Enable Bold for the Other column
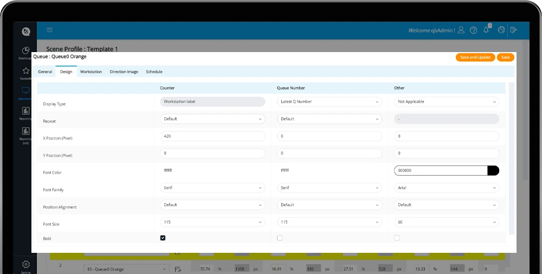The image size is (542, 274). [397, 238]
